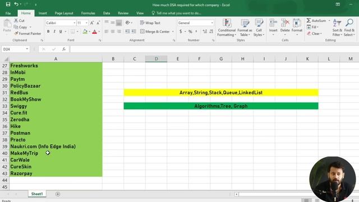
Task: Click the AutoSum sigma button
Action: [x=316, y=21]
